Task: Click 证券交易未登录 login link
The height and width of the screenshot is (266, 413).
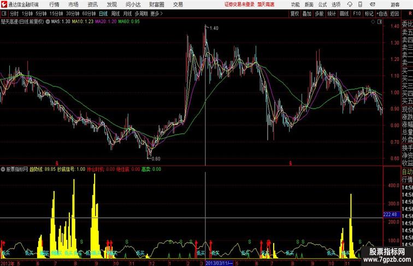Action: pyautogui.click(x=239, y=4)
